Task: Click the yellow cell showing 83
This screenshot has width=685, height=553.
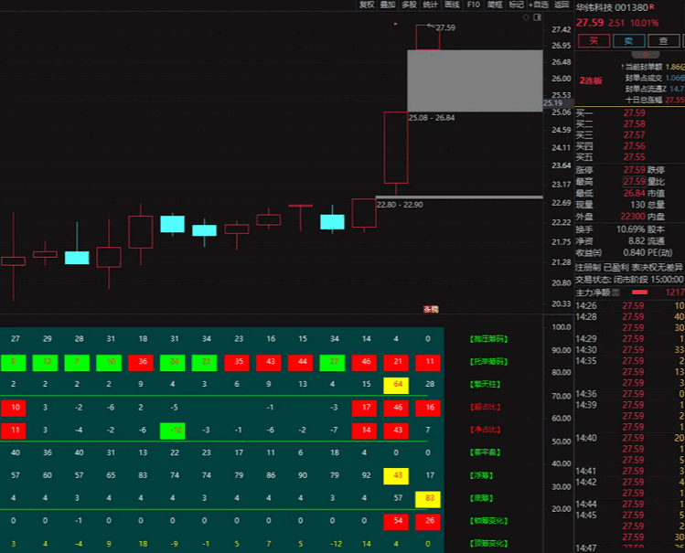Action: coord(428,499)
